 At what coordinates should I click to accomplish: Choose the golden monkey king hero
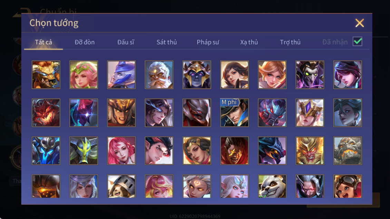310,150
